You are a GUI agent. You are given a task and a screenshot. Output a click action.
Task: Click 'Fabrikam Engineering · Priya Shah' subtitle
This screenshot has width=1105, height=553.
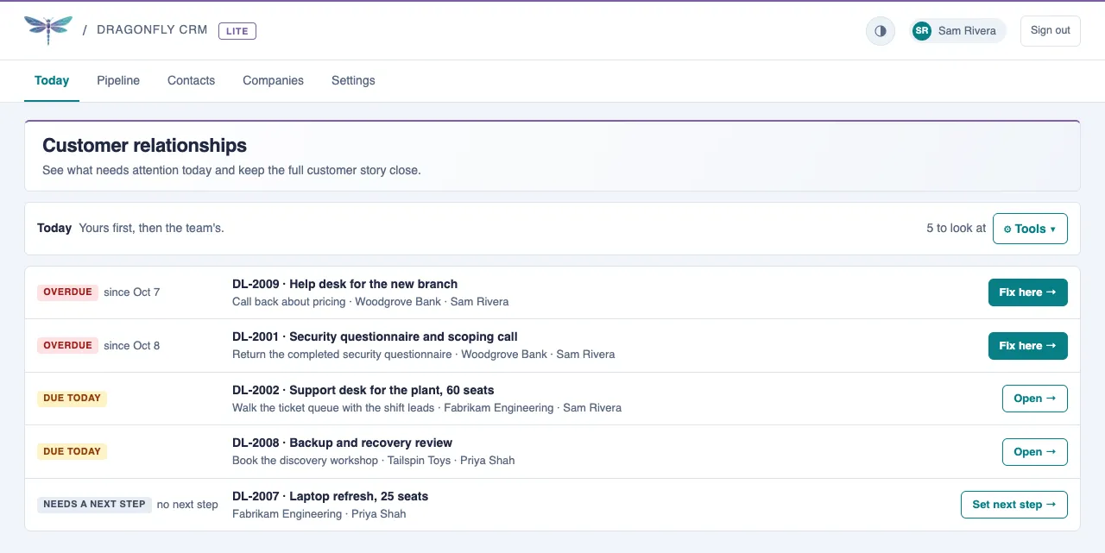(319, 514)
